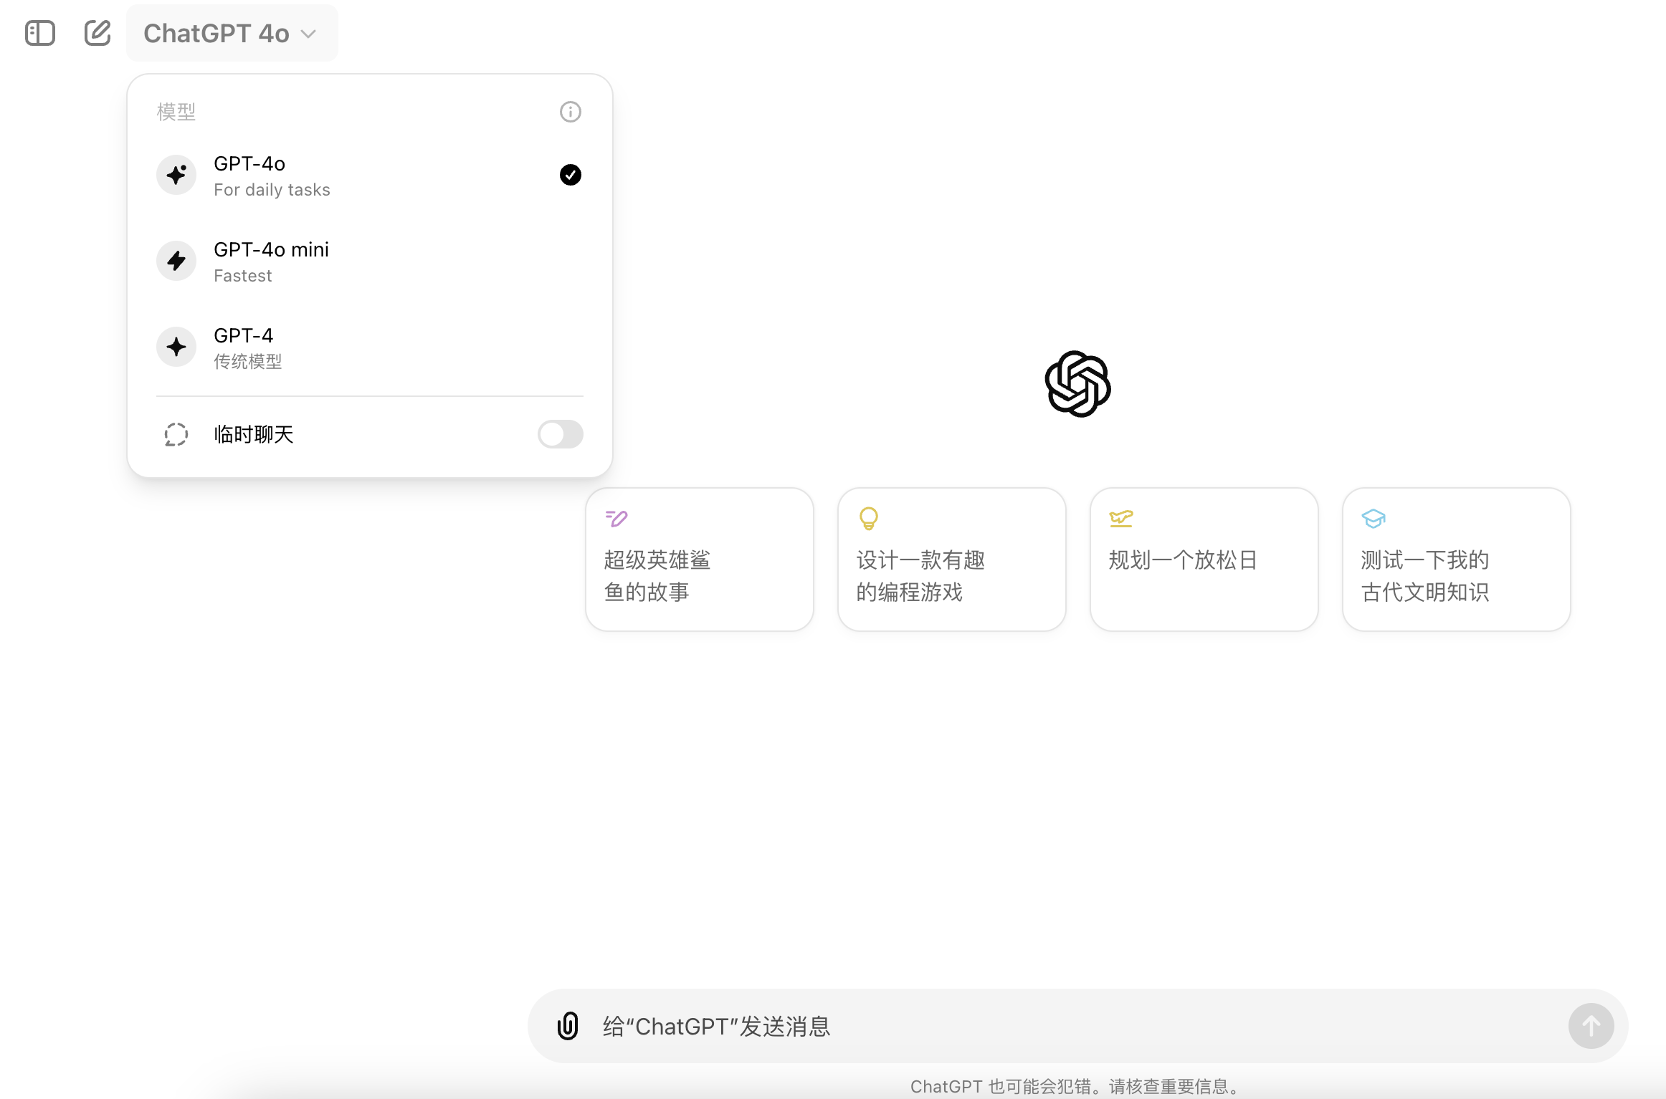Click the 临时聊天 label
The width and height of the screenshot is (1666, 1099).
[254, 434]
